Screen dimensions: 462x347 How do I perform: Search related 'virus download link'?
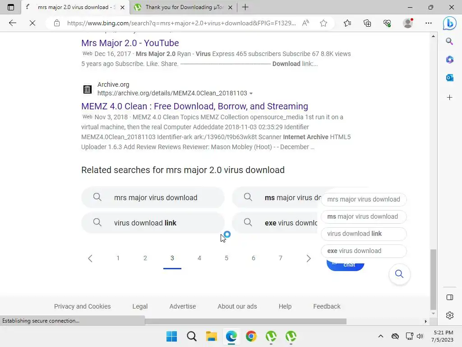[x=153, y=223]
